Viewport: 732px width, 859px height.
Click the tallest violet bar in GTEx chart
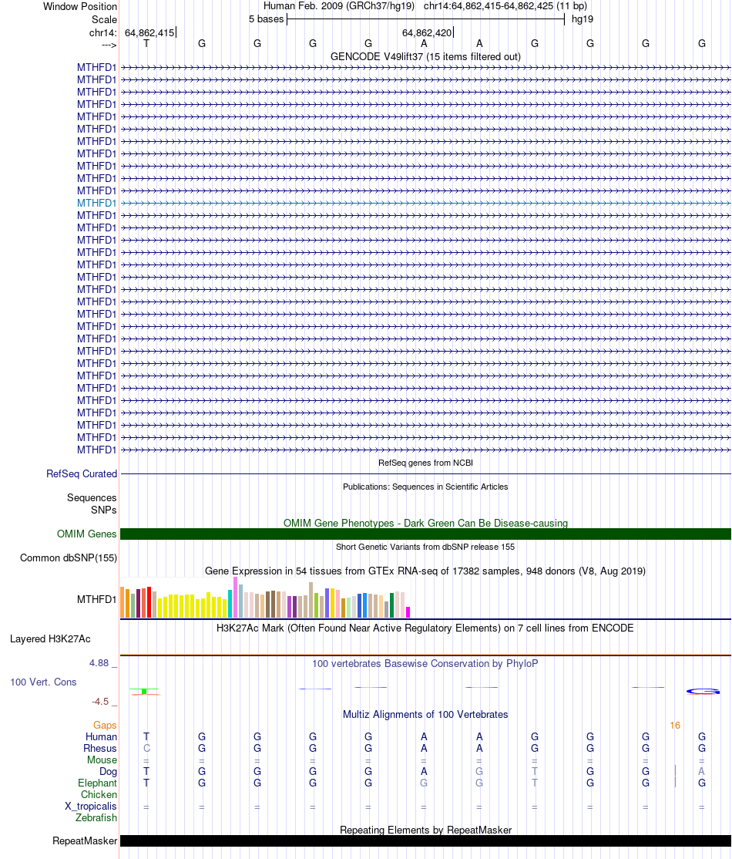coord(236,597)
